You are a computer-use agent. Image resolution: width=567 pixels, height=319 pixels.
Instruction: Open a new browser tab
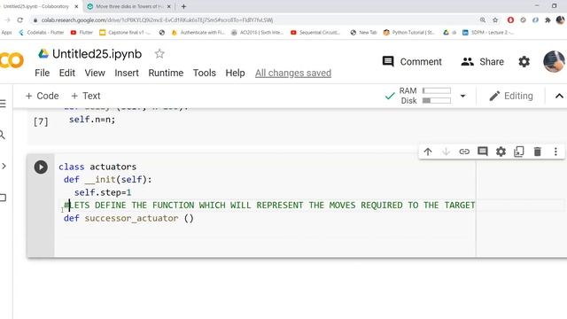[x=183, y=6]
